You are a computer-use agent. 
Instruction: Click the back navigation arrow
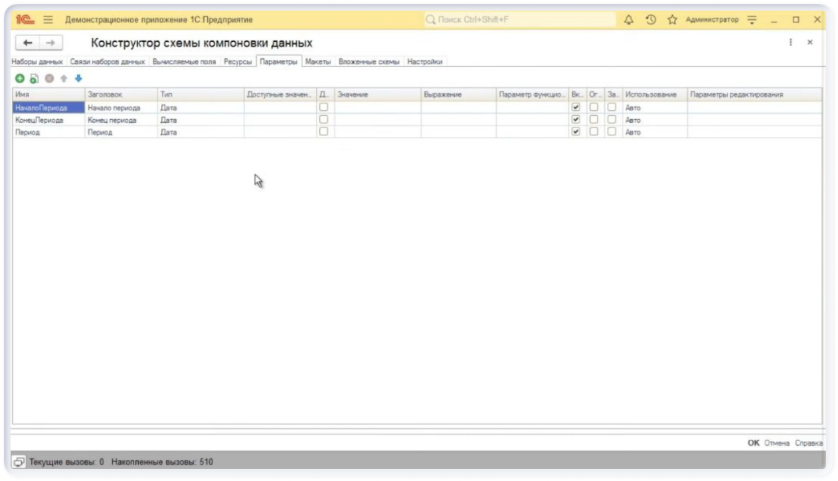[x=27, y=43]
